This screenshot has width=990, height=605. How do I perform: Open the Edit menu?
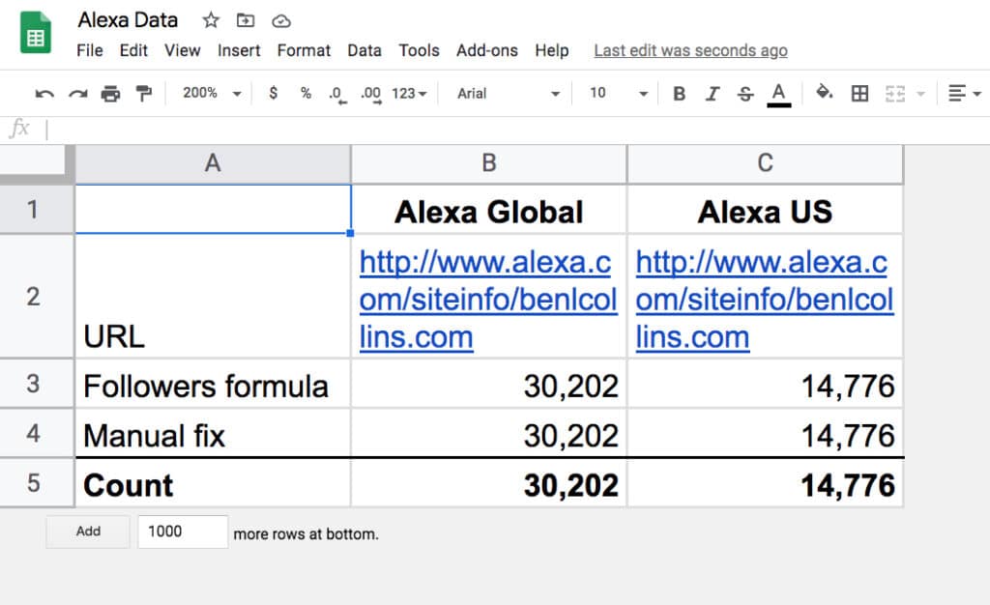[133, 50]
